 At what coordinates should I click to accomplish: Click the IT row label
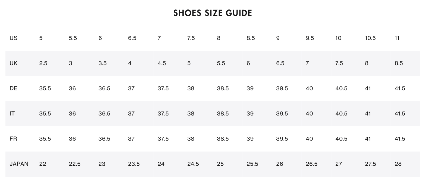click(12, 114)
